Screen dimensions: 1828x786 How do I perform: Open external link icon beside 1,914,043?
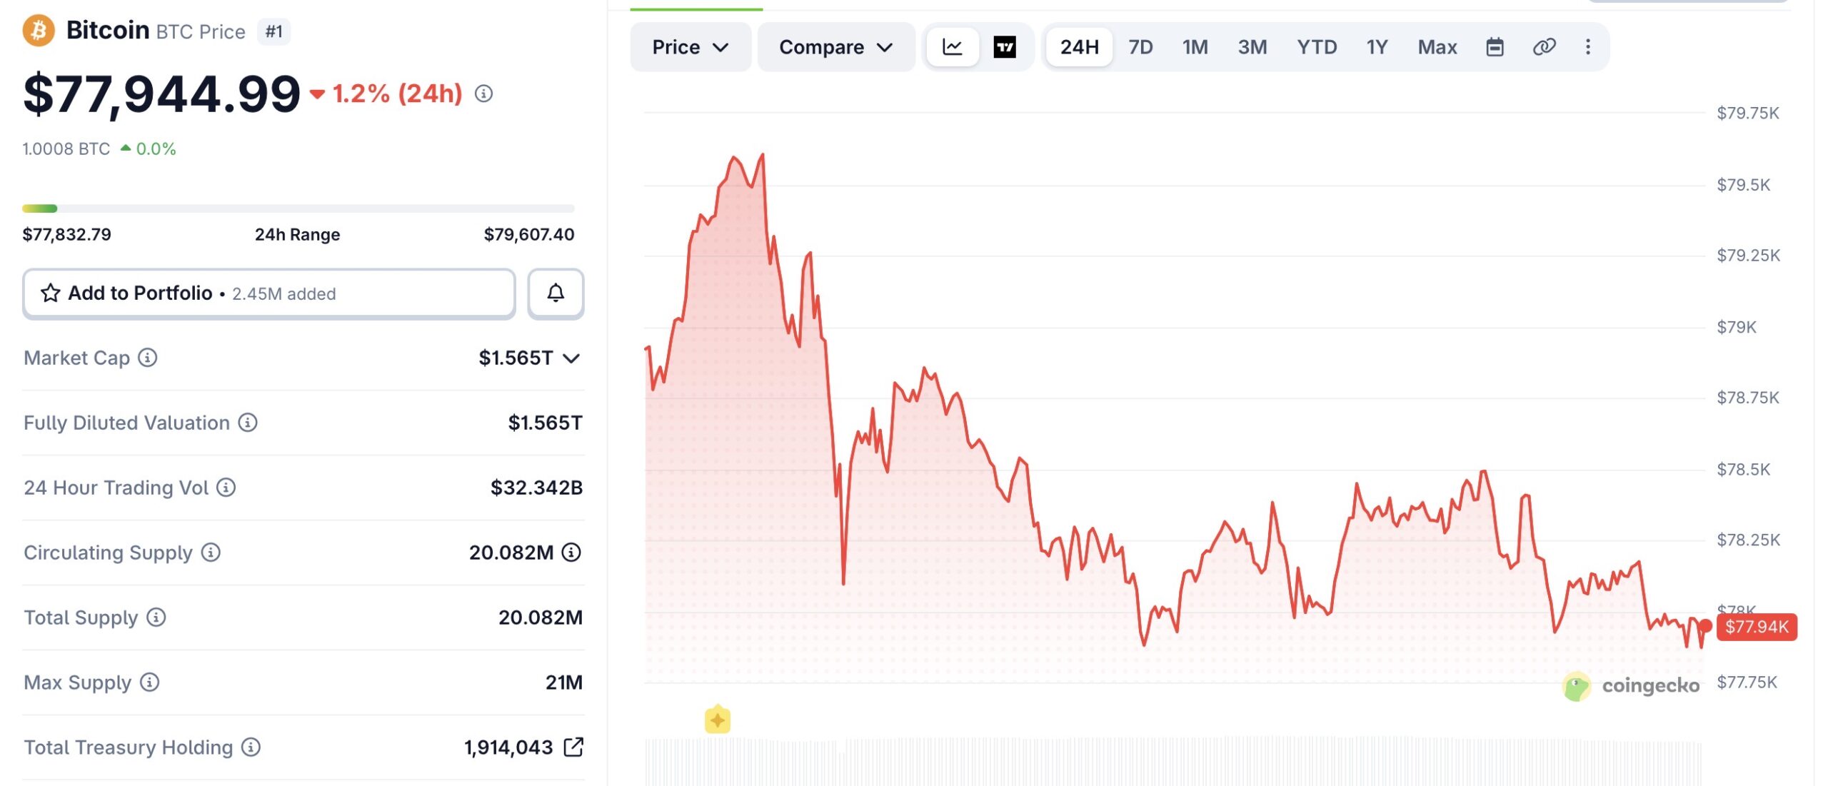pos(573,747)
